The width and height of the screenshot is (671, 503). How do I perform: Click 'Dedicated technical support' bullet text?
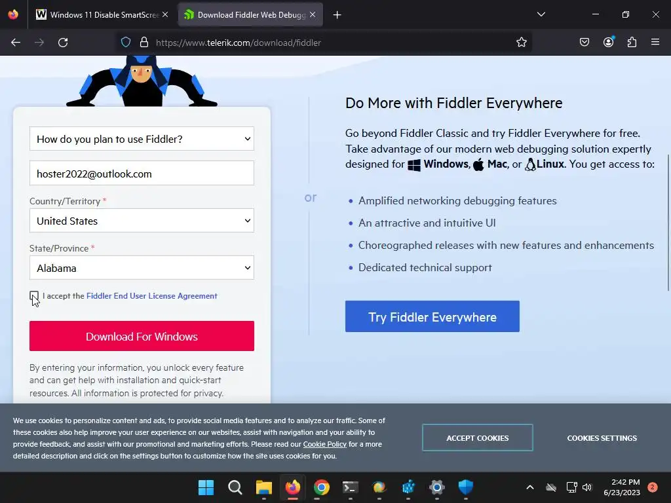pos(425,267)
